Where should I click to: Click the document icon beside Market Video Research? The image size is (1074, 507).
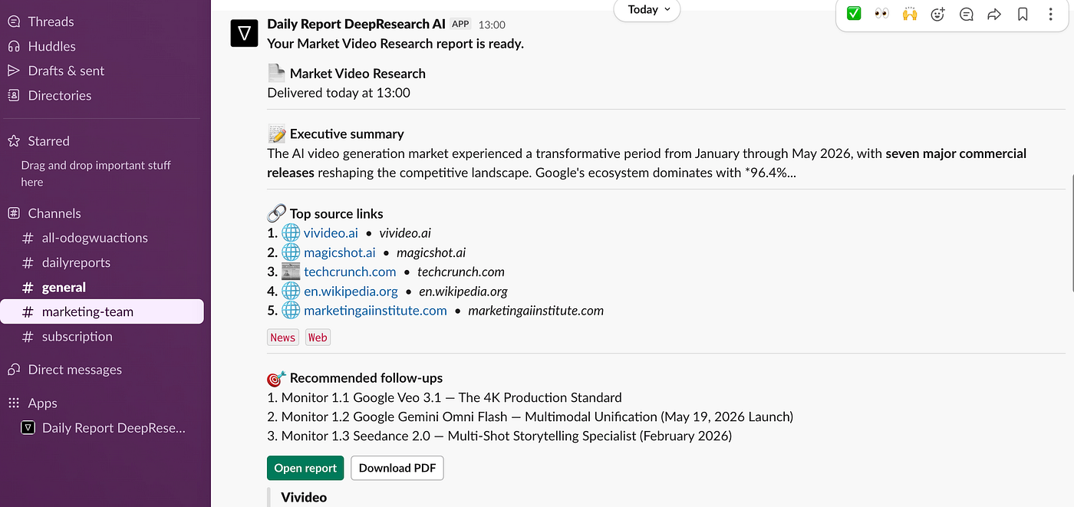point(276,73)
